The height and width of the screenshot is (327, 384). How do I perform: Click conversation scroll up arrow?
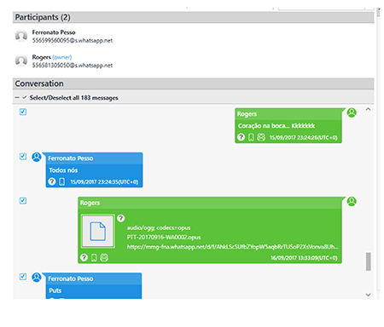[368, 109]
